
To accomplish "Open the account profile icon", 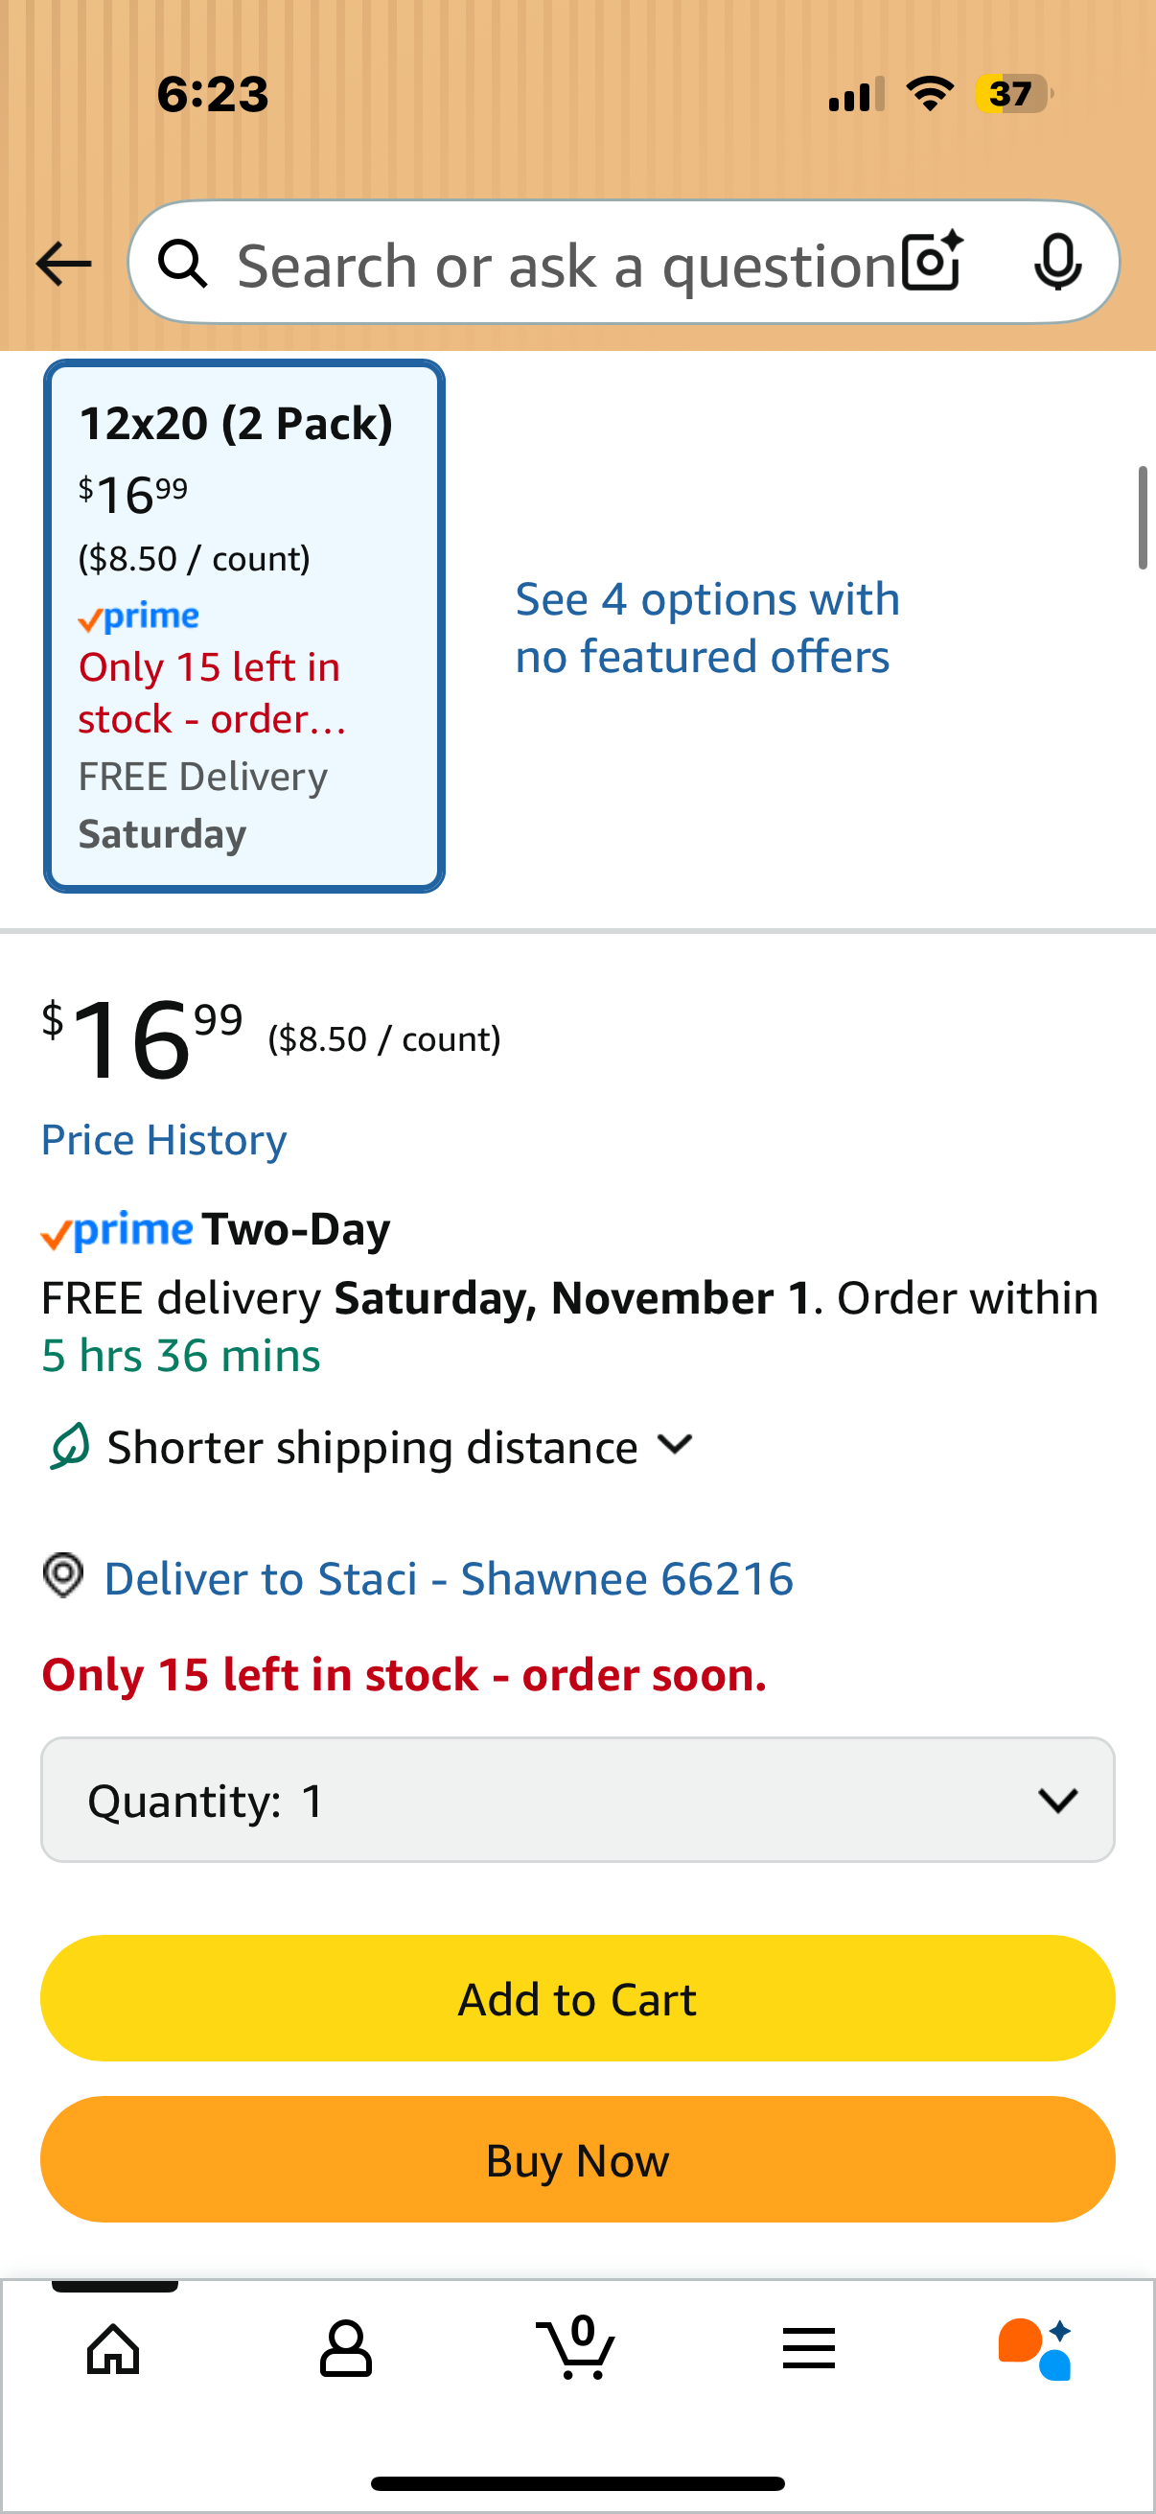I will 345,2348.
